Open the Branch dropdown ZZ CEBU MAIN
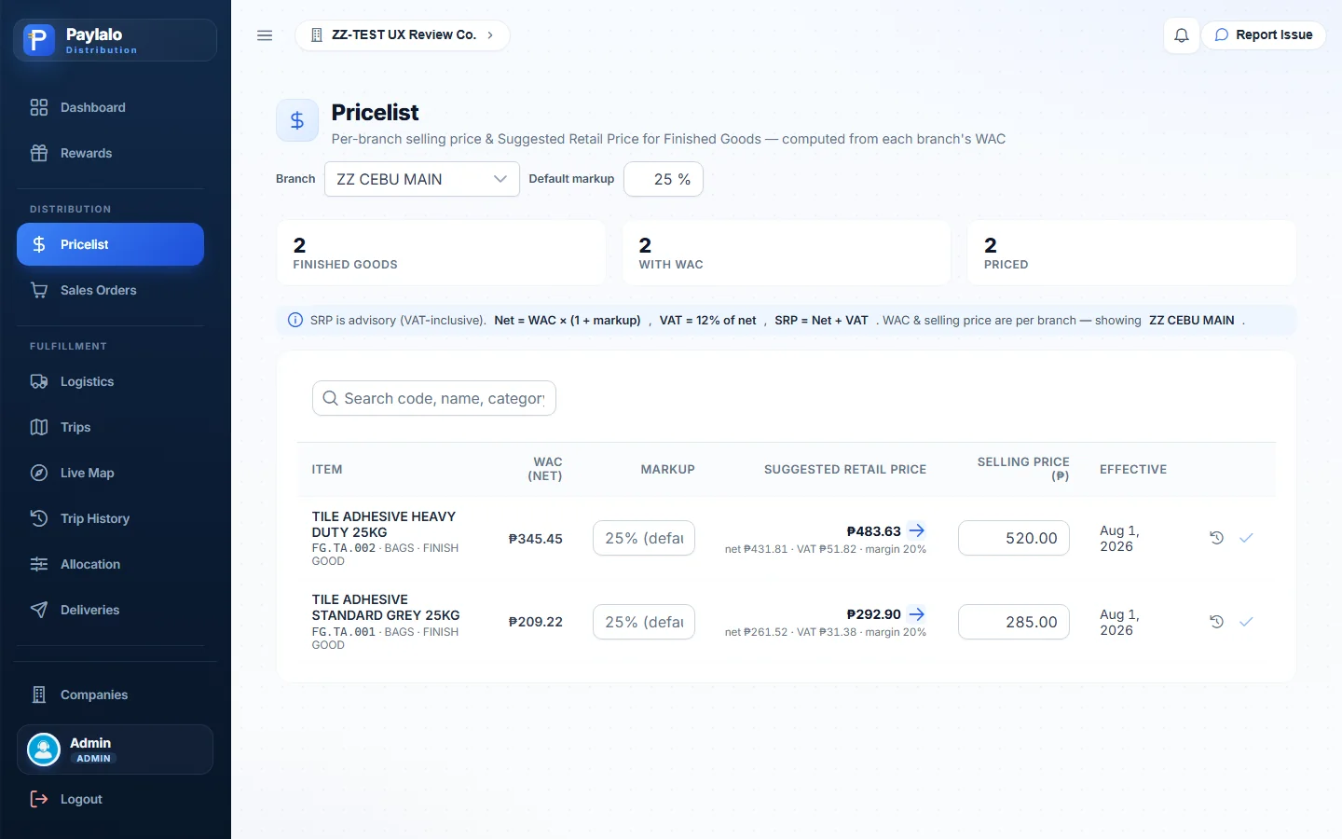Screen dimensions: 1342x839 click(x=422, y=179)
